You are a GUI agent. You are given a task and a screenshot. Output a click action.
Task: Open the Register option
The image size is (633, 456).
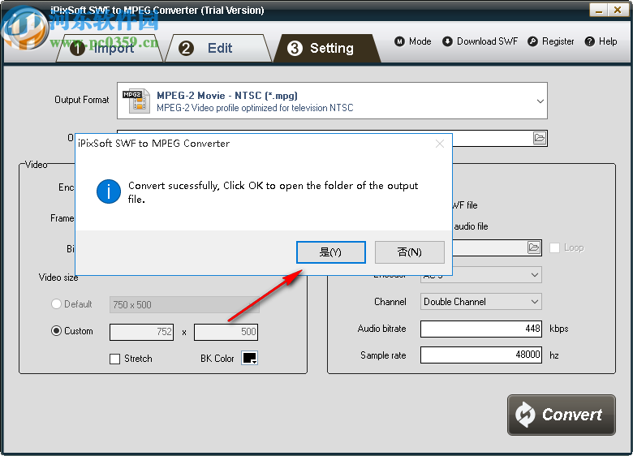coord(551,41)
